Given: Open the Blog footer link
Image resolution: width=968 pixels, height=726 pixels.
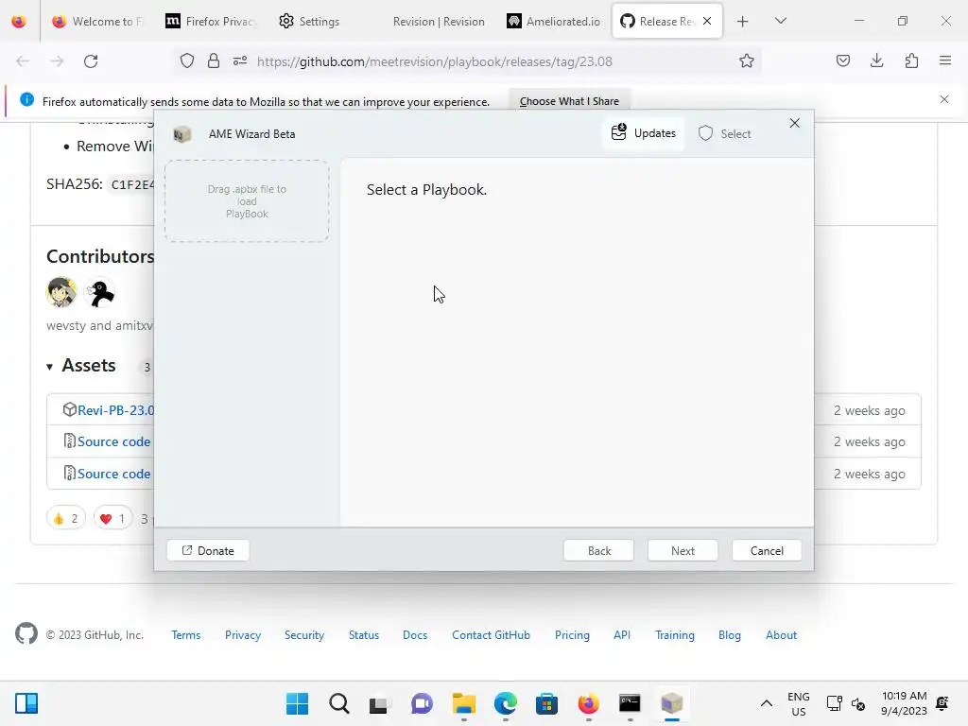Looking at the screenshot, I should coord(729,634).
